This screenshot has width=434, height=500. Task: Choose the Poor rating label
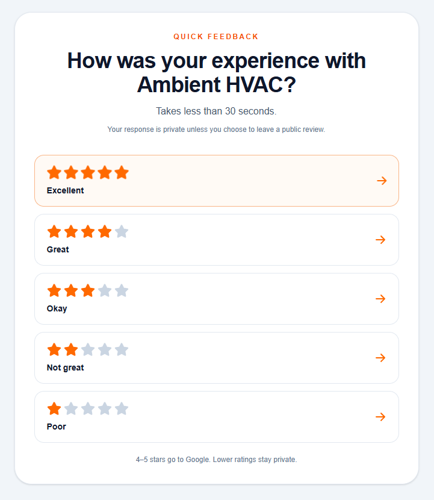[x=56, y=427]
